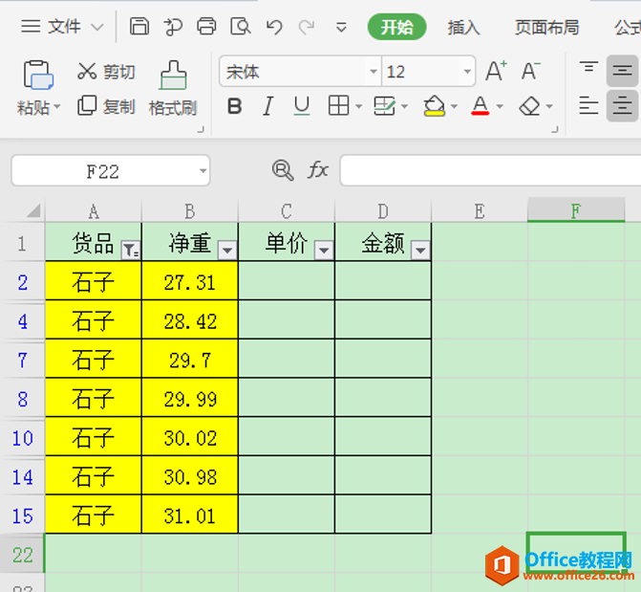Open the 单价 filter dropdown

[x=324, y=250]
